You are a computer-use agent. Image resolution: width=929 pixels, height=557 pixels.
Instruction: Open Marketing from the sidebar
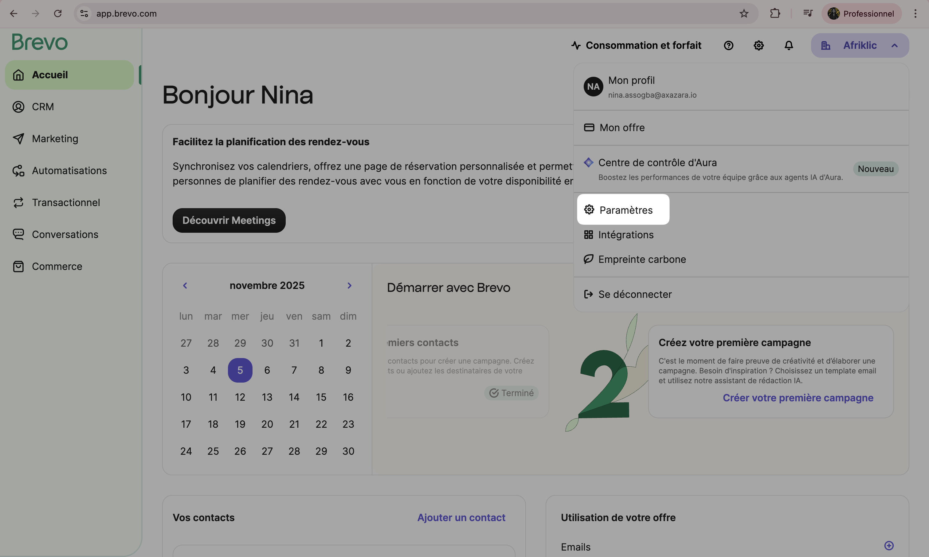pyautogui.click(x=55, y=139)
